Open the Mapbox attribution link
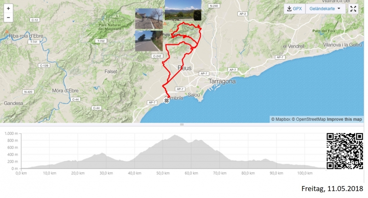The width and height of the screenshot is (368, 198). (x=281, y=119)
